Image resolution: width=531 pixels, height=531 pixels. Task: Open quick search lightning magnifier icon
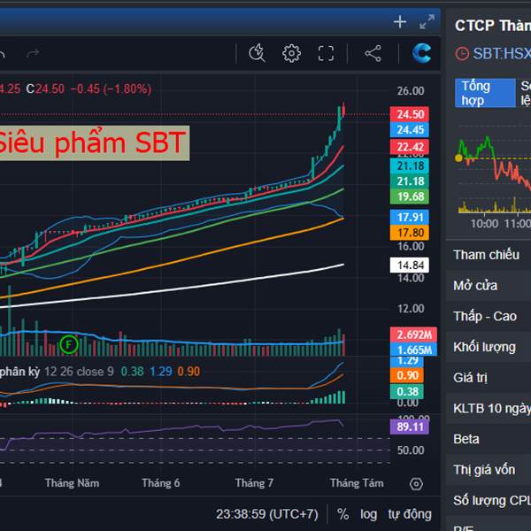pos(257,53)
